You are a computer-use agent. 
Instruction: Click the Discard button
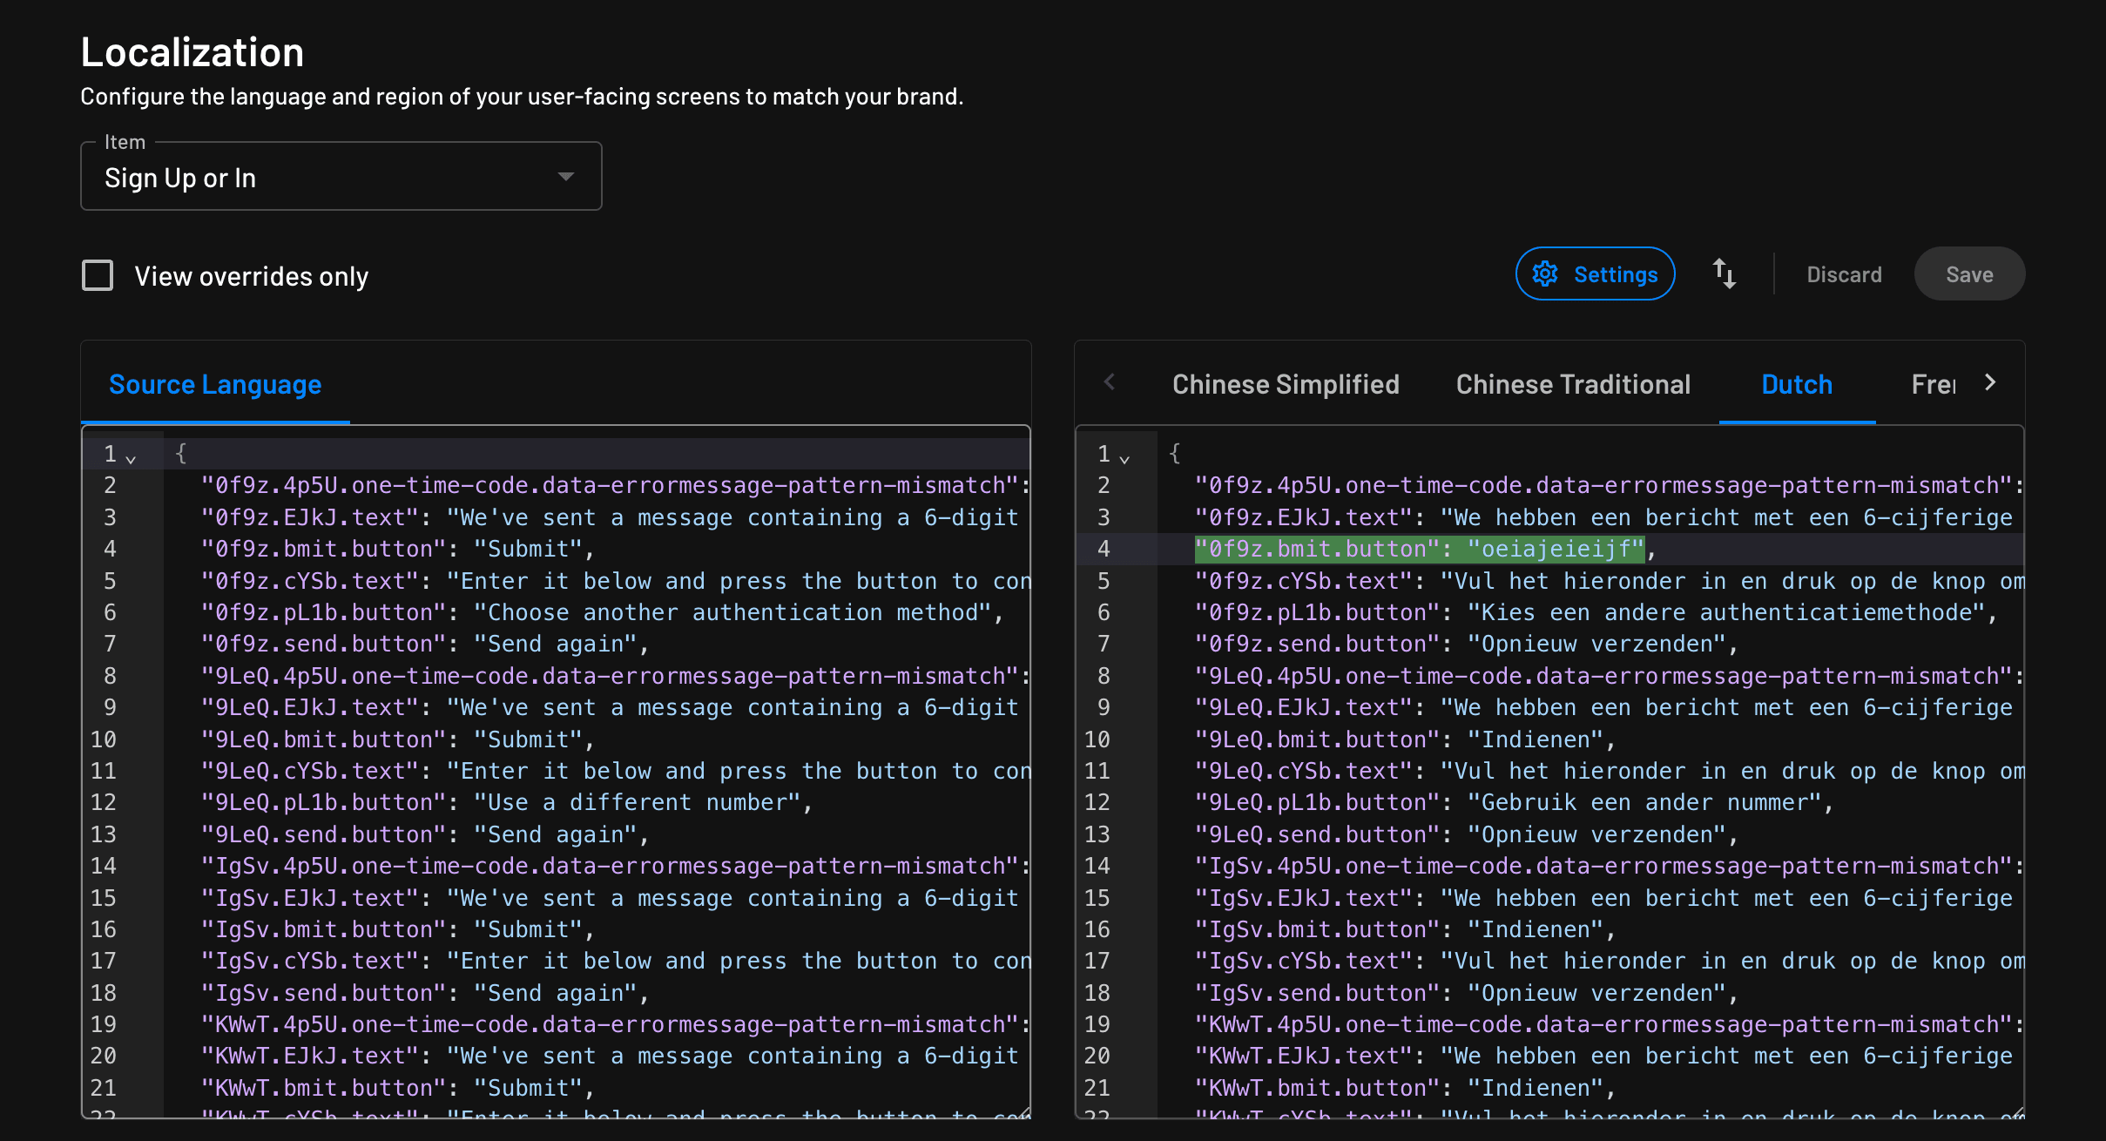coord(1844,274)
